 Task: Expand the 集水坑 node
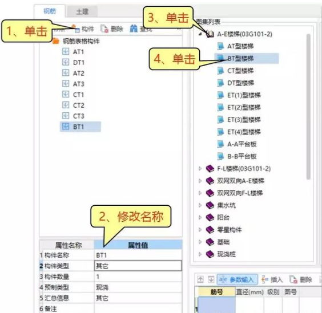coord(200,205)
